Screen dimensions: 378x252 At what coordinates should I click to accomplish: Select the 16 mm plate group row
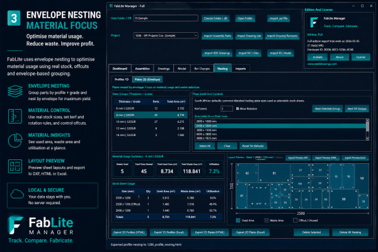151,135
